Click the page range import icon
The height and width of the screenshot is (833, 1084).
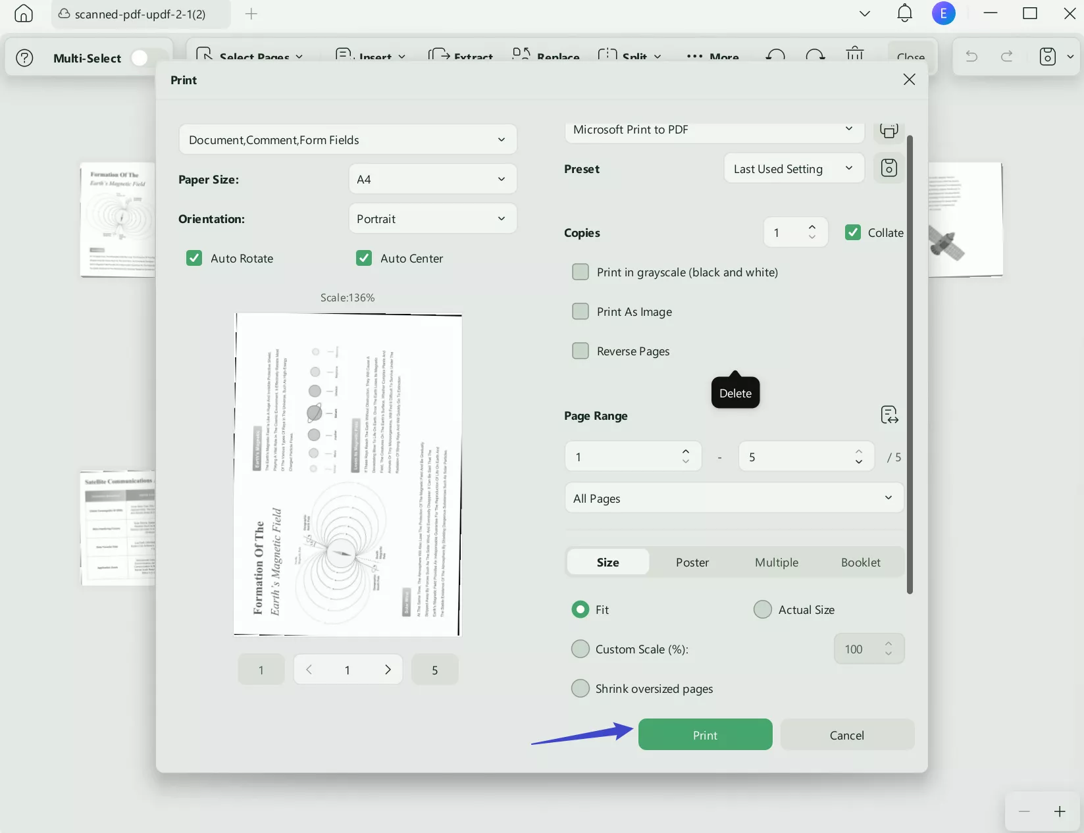pos(889,415)
